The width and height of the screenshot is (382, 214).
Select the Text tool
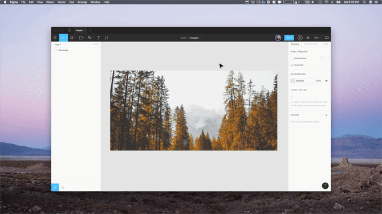click(99, 38)
